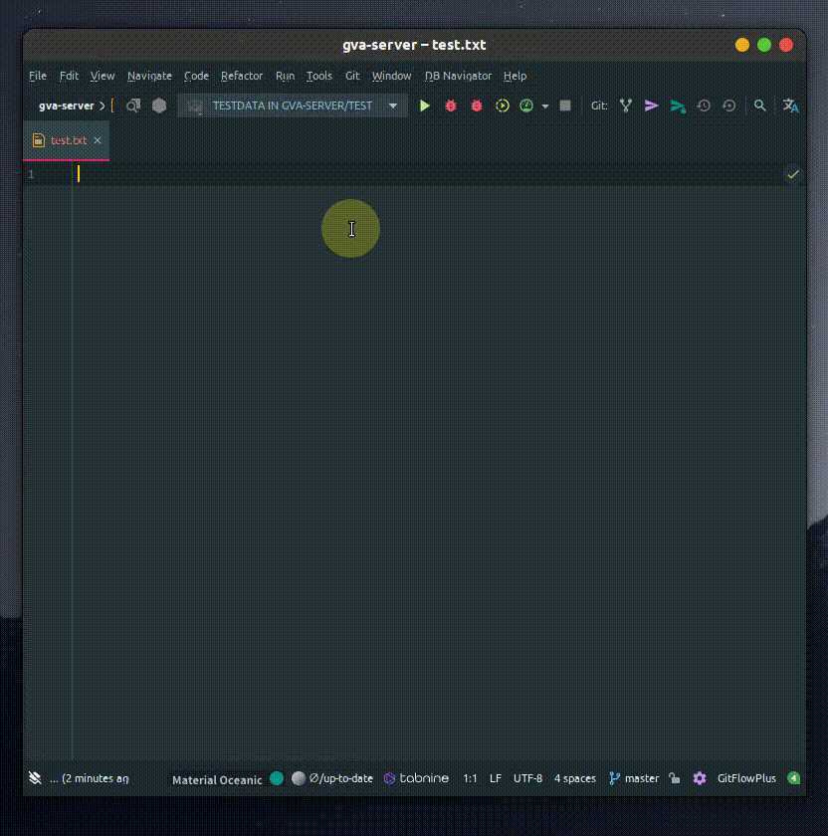Screen dimensions: 828x836
Task: Expand the profiler dropdown arrow
Action: tap(545, 106)
